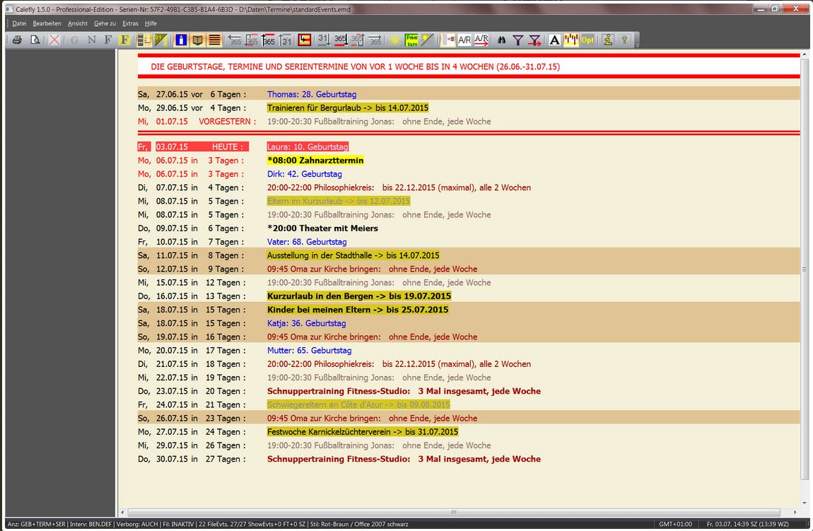The height and width of the screenshot is (531, 813).
Task: Open options via yellow Opt icon
Action: pyautogui.click(x=588, y=40)
